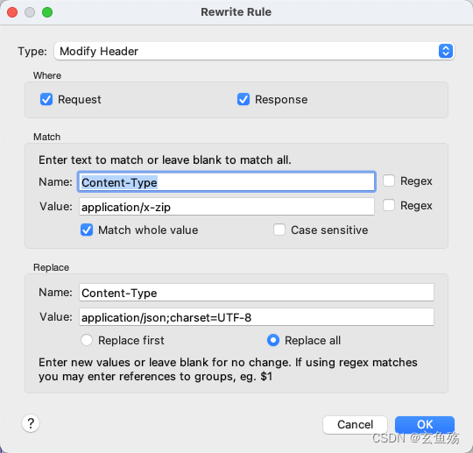Image resolution: width=473 pixels, height=453 pixels.
Task: Select the Replace first radio button
Action: tap(87, 341)
